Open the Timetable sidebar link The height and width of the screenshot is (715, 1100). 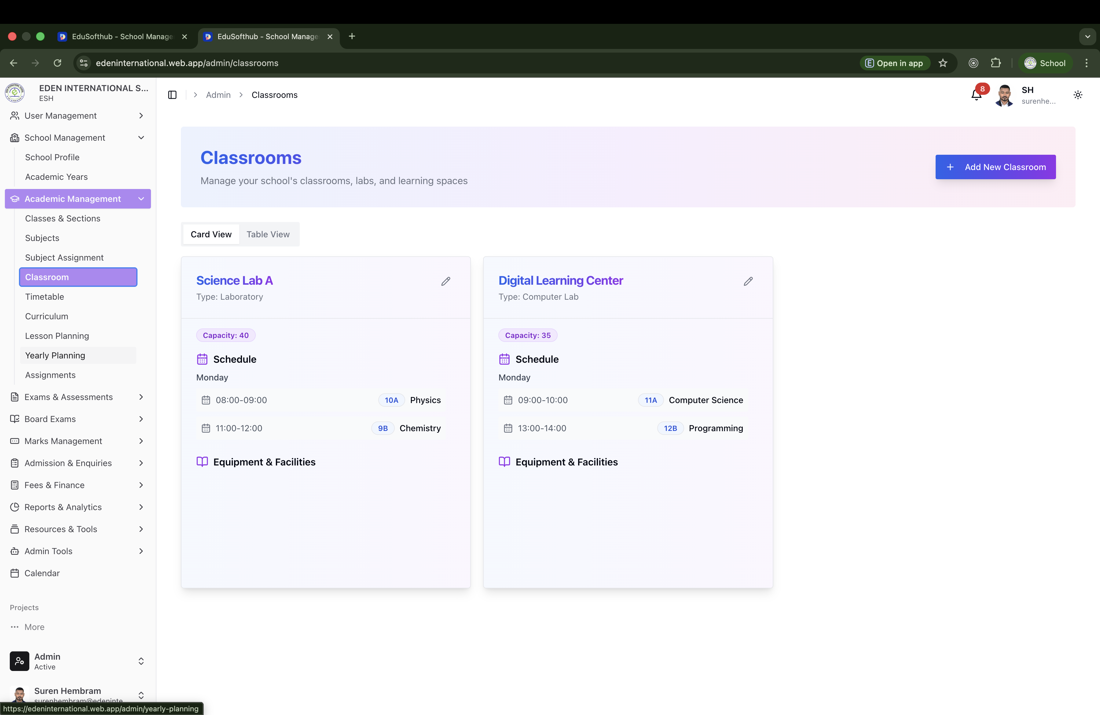coord(44,297)
